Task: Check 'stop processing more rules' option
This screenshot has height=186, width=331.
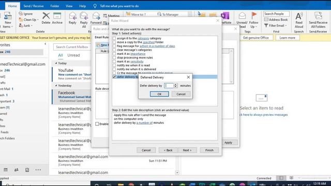Action: click(x=114, y=57)
